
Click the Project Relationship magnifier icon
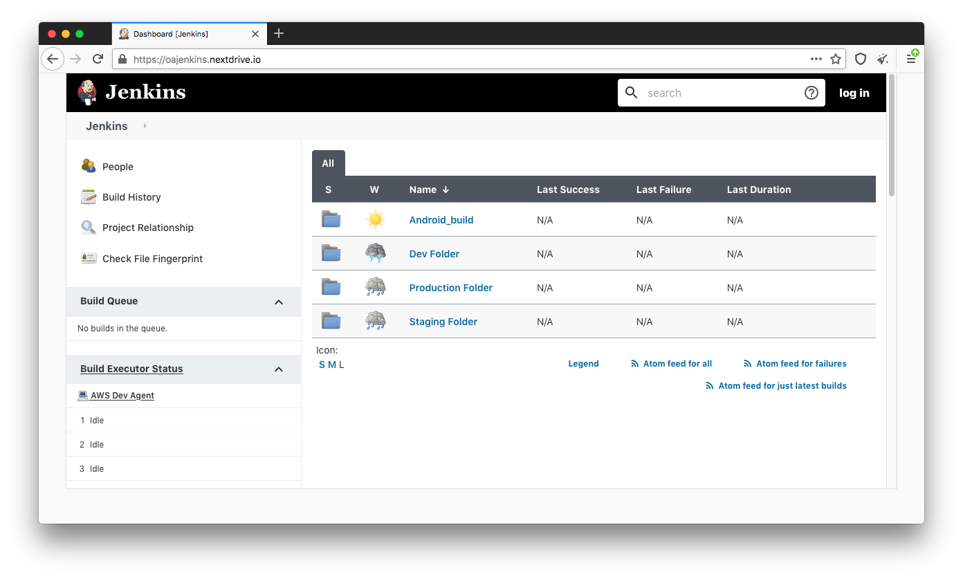[89, 228]
